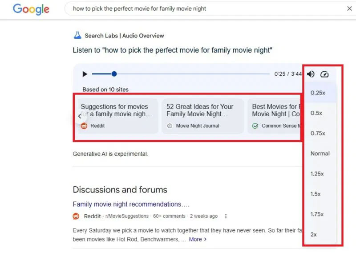Select 2x playback speed
The height and width of the screenshot is (253, 356).
(320, 234)
